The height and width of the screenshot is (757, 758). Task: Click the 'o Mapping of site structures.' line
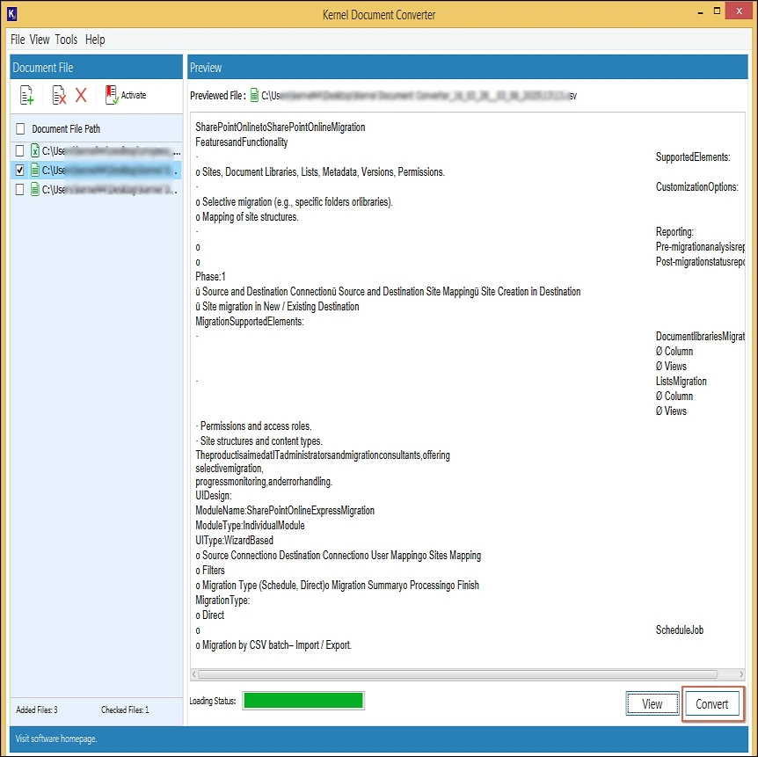(247, 217)
